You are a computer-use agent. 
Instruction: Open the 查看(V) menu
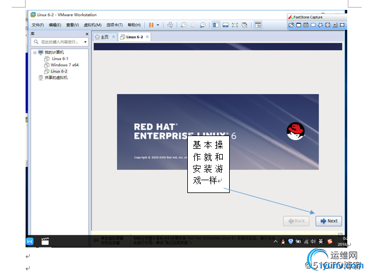tap(72, 25)
